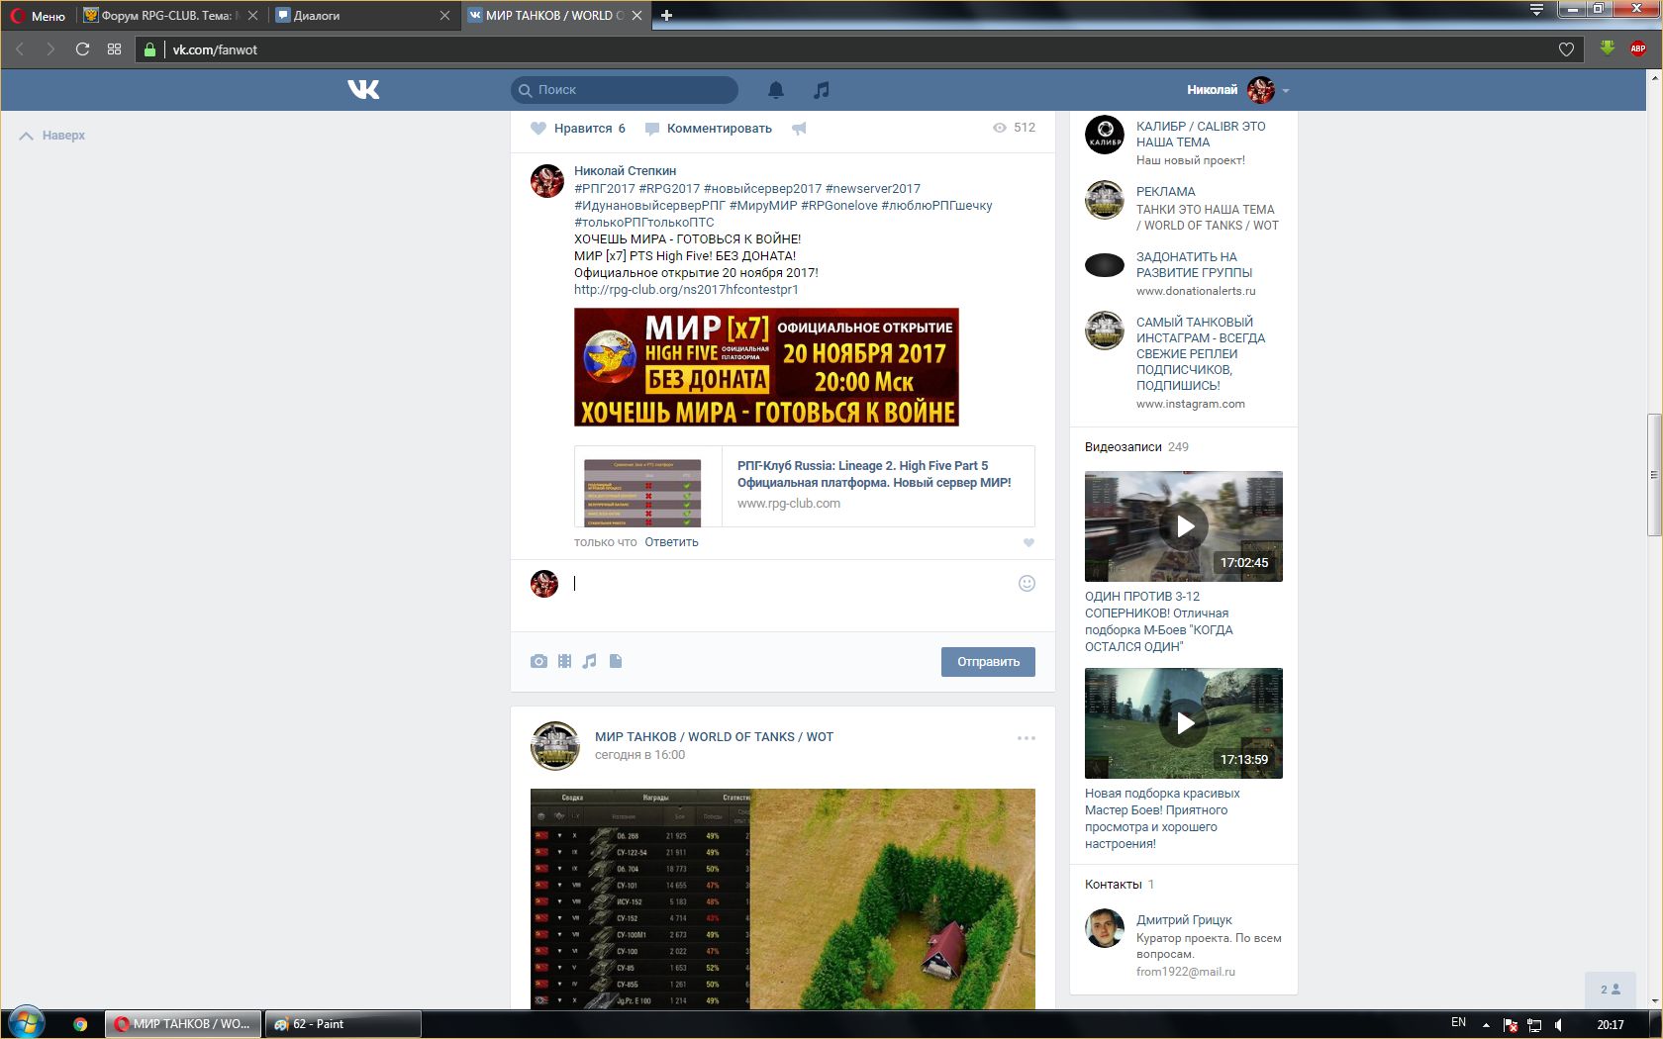Go forward in browser history
1663x1039 pixels.
coord(50,49)
